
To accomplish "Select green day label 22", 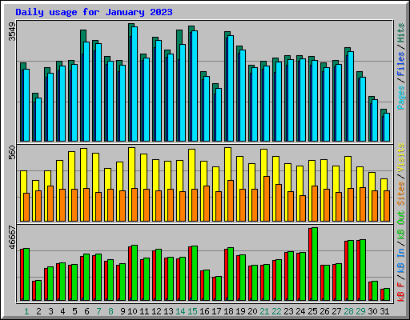I will coord(276,311).
